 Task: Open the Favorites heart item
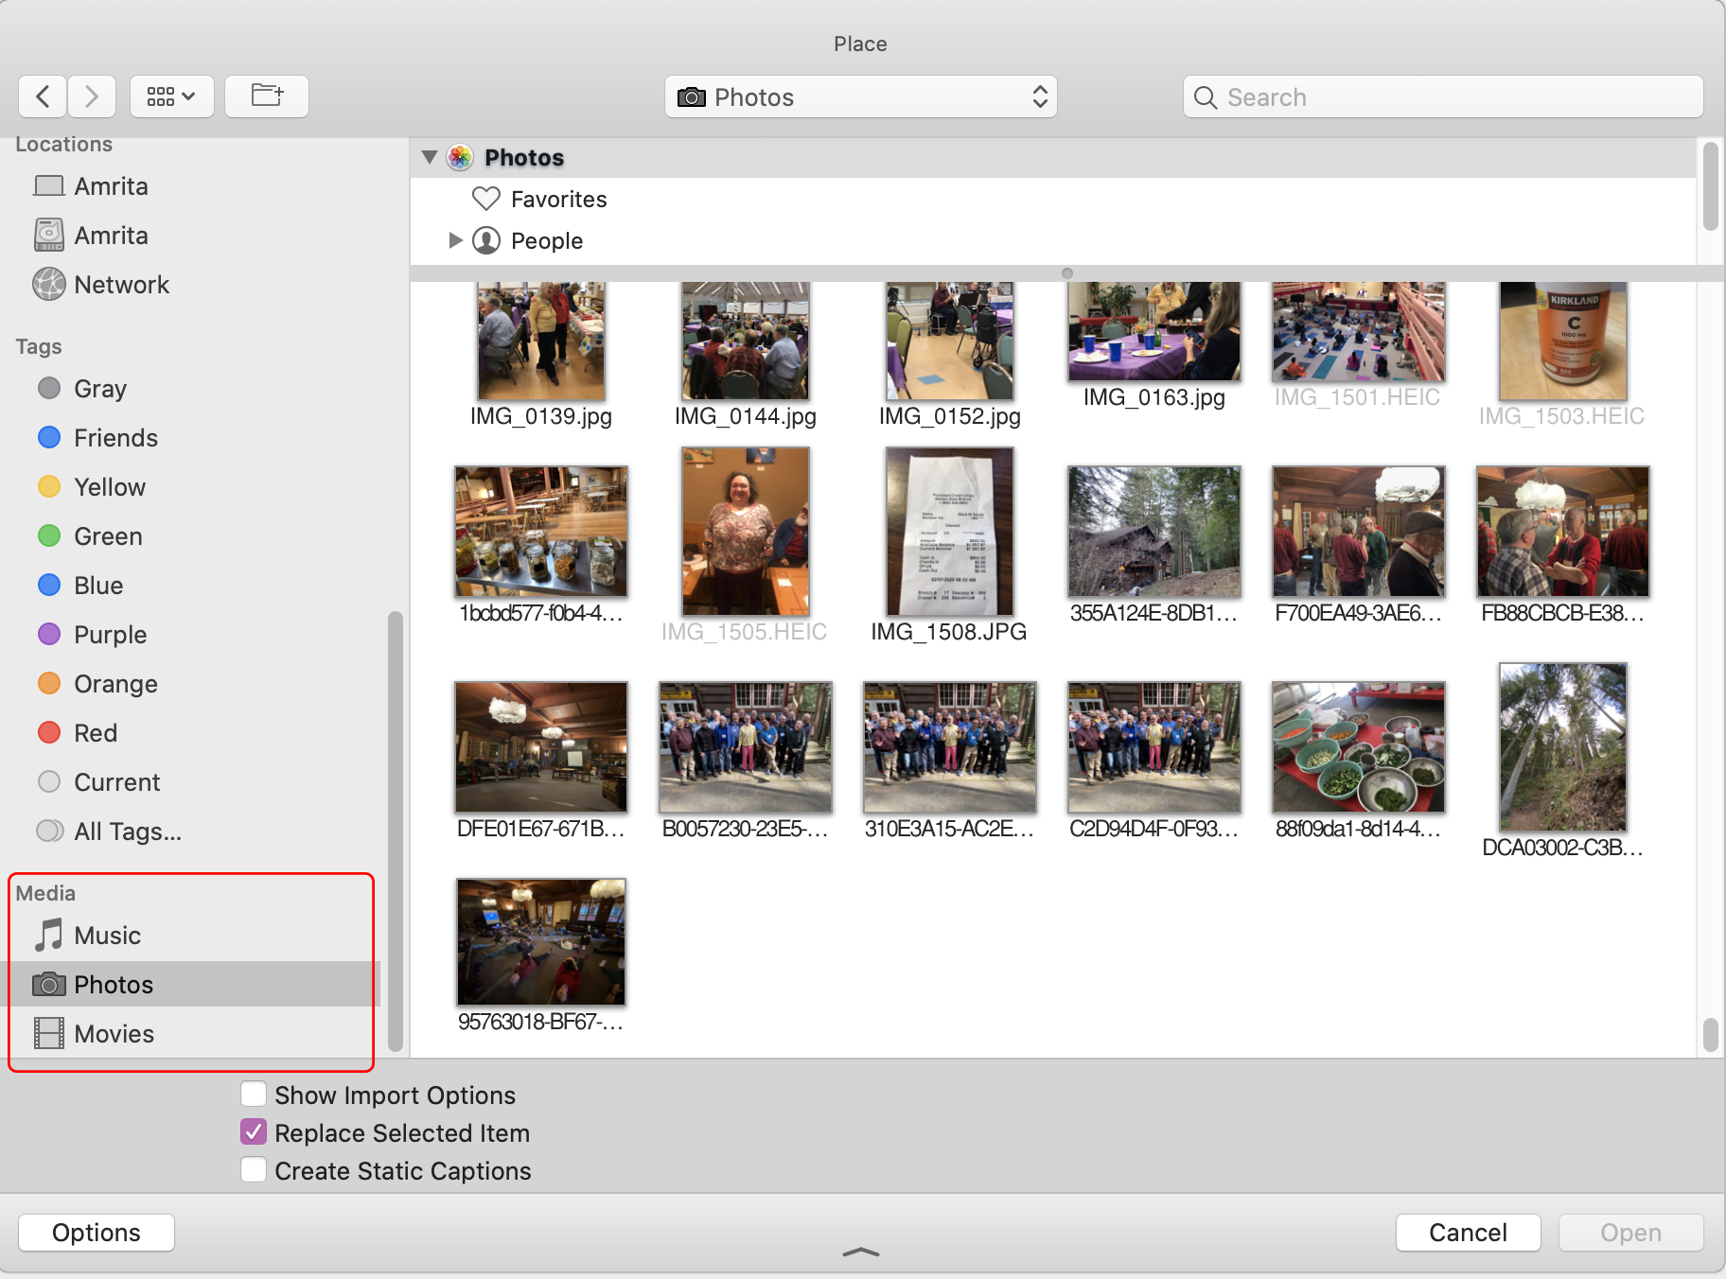click(x=558, y=199)
